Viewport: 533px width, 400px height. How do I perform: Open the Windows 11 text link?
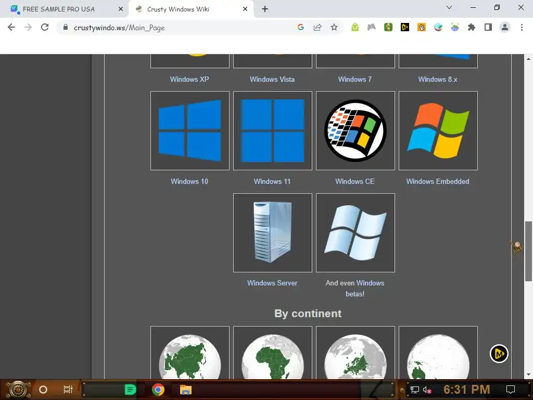pos(272,181)
